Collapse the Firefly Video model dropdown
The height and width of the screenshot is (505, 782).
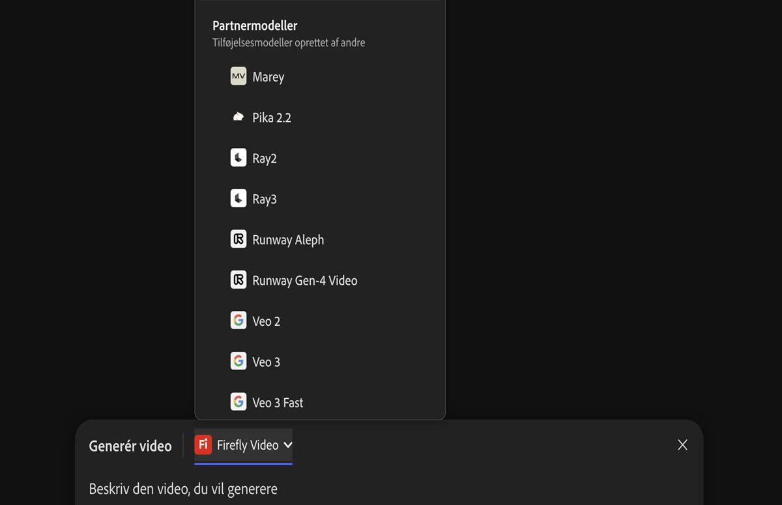(247, 446)
